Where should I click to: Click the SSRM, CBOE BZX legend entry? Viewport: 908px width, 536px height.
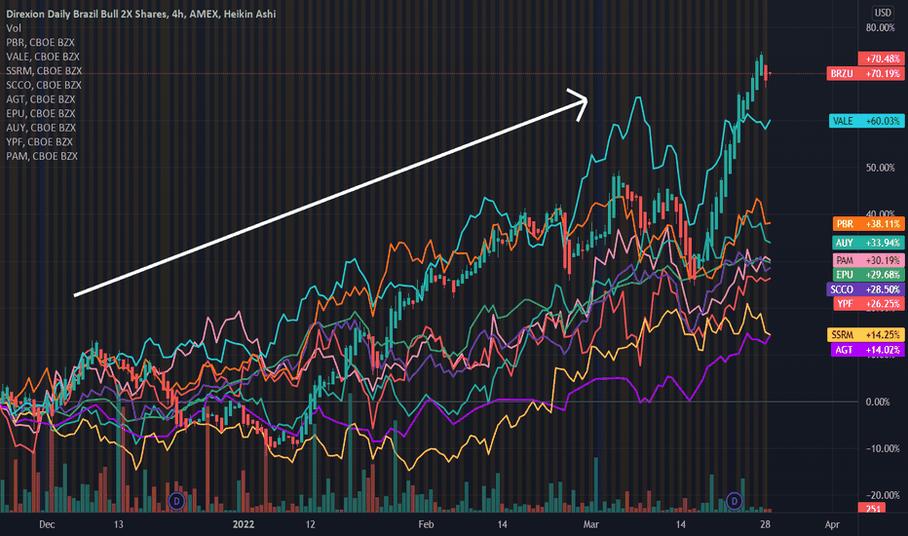coord(44,71)
